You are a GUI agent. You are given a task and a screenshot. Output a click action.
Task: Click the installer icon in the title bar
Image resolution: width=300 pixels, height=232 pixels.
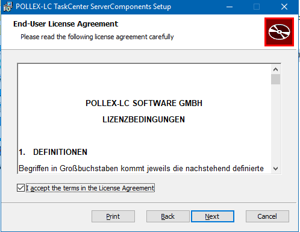point(8,7)
